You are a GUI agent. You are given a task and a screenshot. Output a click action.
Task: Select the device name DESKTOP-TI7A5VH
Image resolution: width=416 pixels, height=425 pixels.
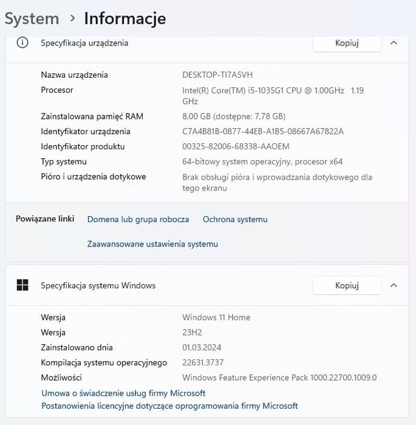[217, 75]
